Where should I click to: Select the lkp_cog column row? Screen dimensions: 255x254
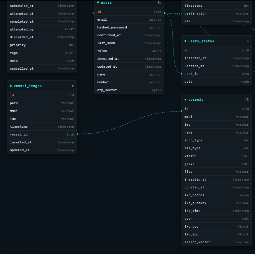tap(217, 227)
